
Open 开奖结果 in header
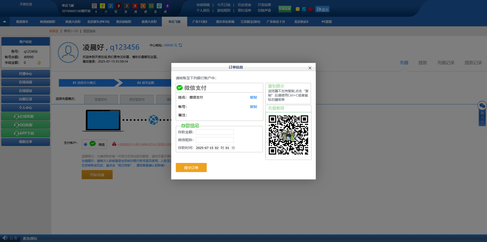(x=264, y=5)
